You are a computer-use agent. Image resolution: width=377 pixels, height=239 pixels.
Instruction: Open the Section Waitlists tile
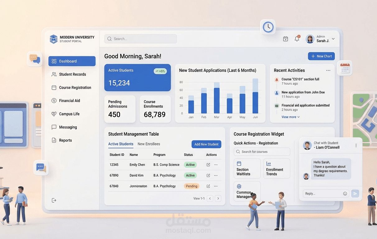247,169
